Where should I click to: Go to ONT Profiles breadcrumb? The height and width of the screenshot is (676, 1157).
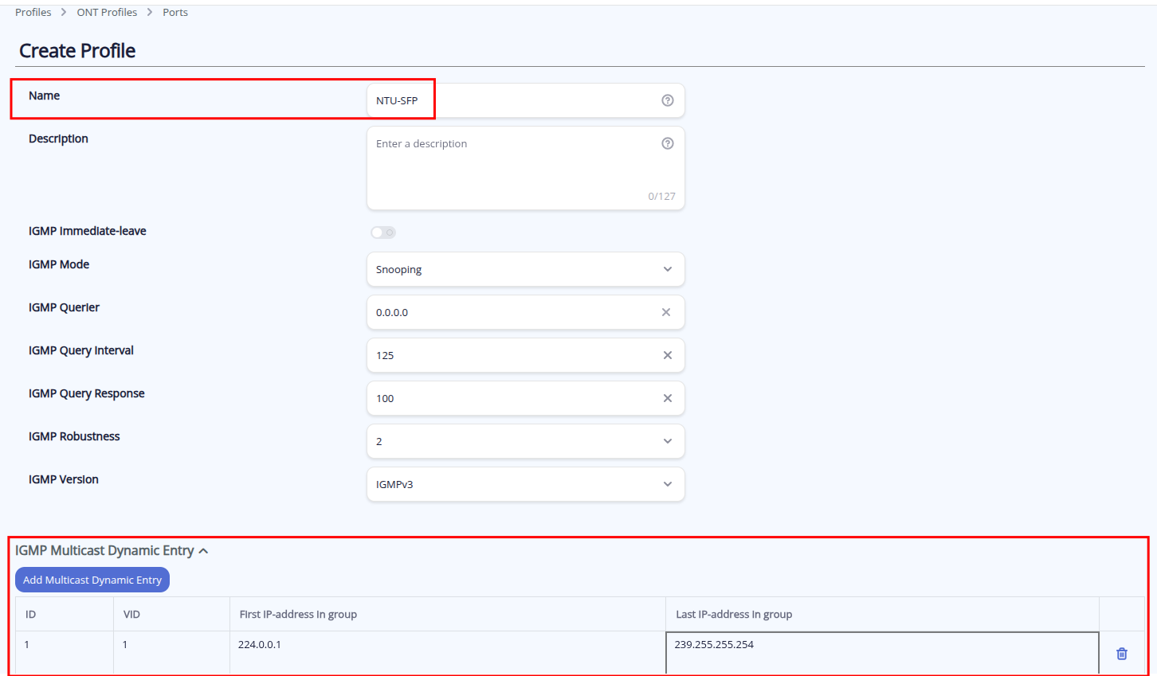tap(107, 12)
